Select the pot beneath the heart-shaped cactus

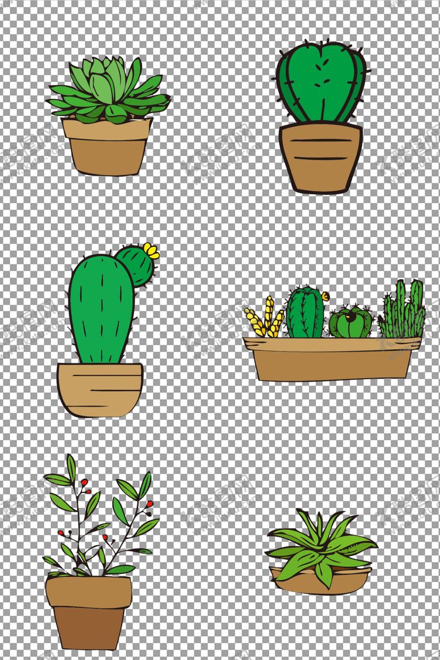click(x=320, y=157)
